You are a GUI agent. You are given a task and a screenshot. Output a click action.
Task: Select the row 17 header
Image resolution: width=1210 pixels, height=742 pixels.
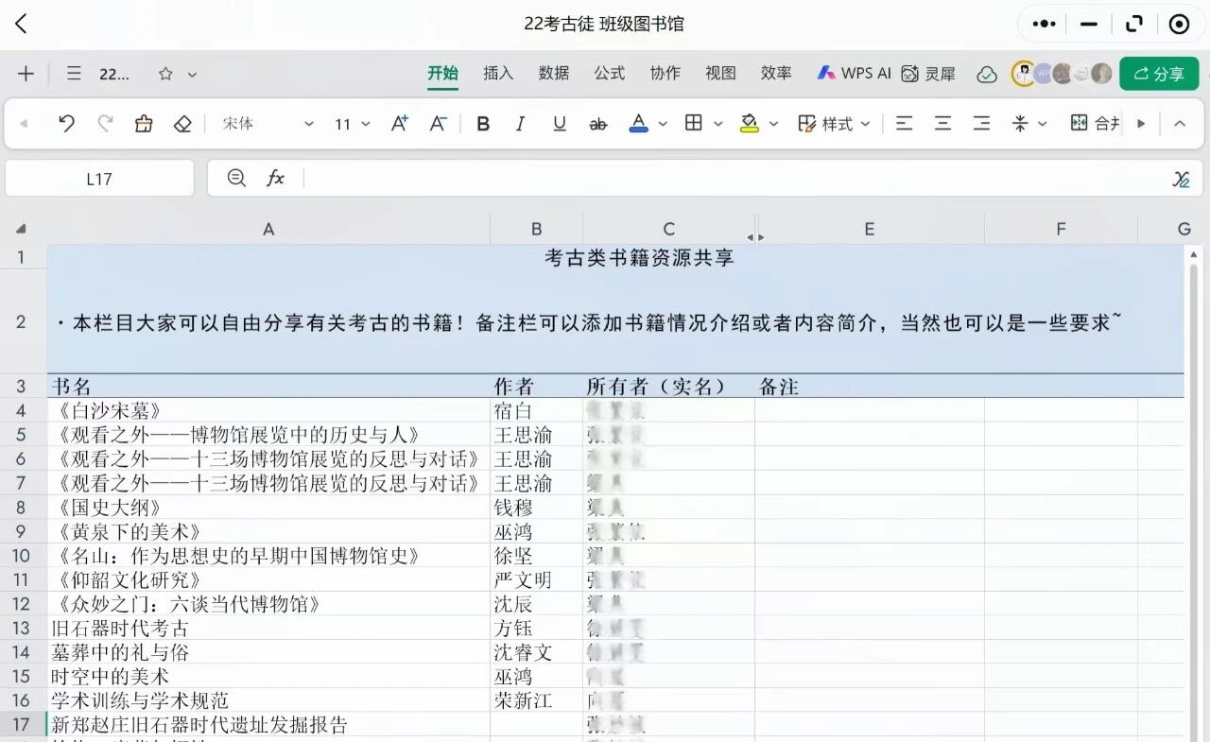pyautogui.click(x=22, y=725)
